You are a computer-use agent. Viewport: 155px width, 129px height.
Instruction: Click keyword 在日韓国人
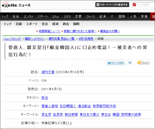point(68,106)
